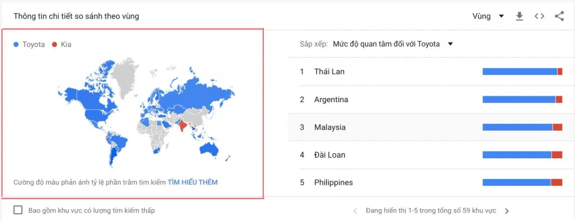Click the Thái Lan Toyota-Kia comparison bar
Viewport: 575px width, 221px height.
pyautogui.click(x=522, y=71)
